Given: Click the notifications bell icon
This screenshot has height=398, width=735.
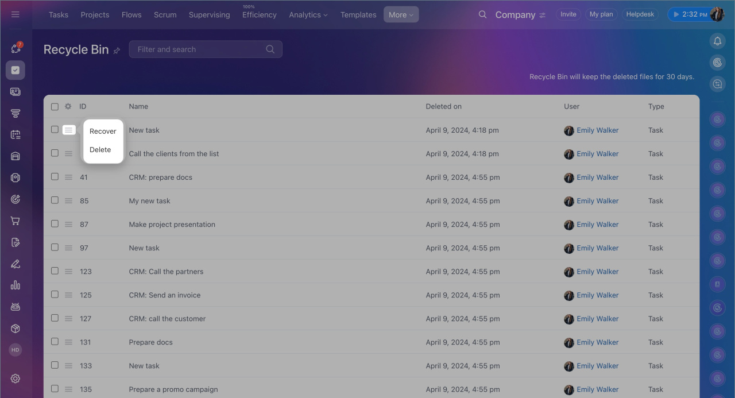Looking at the screenshot, I should tap(717, 41).
